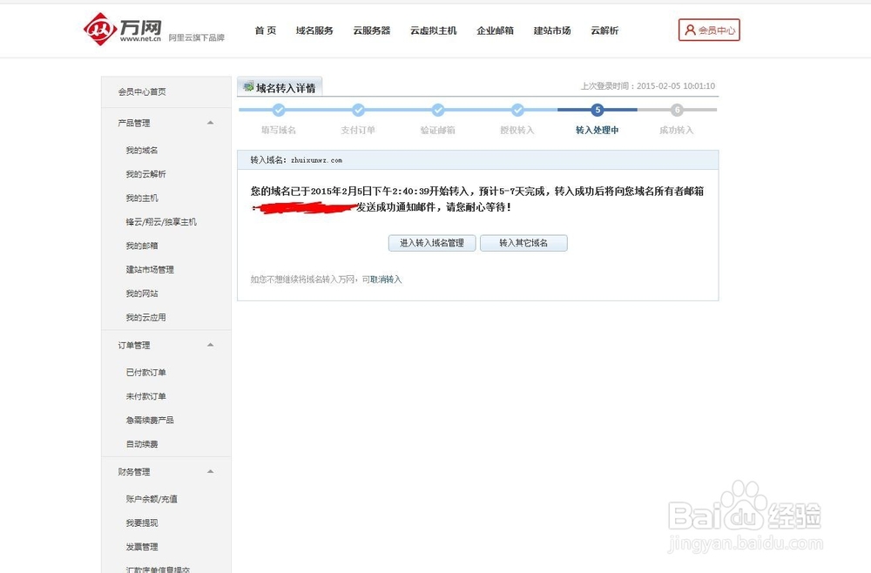
Task: Click the step 5 circle 转入处理中
Action: [x=598, y=110]
